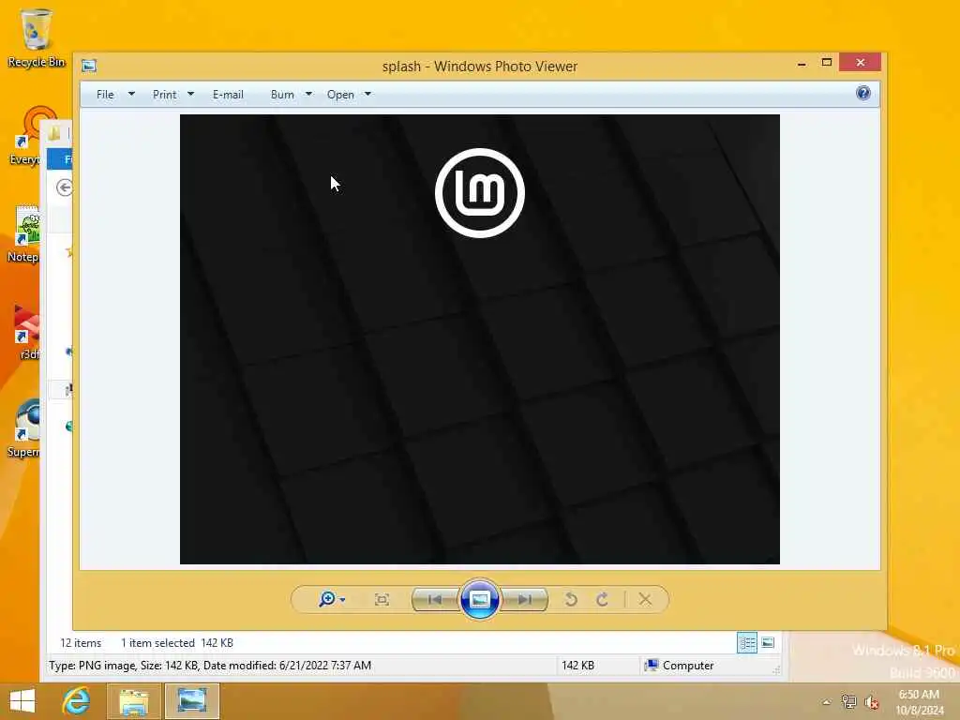Open the Photo Viewer help icon
This screenshot has width=960, height=720.
863,93
